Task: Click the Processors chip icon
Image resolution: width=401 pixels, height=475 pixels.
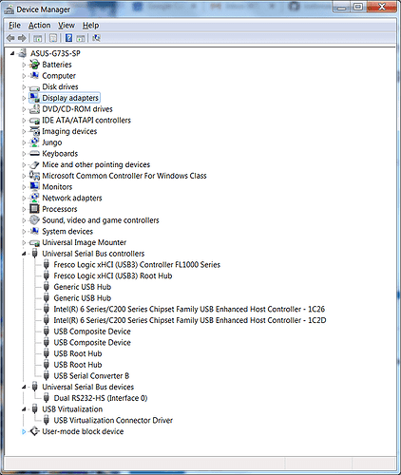Action: pos(34,209)
